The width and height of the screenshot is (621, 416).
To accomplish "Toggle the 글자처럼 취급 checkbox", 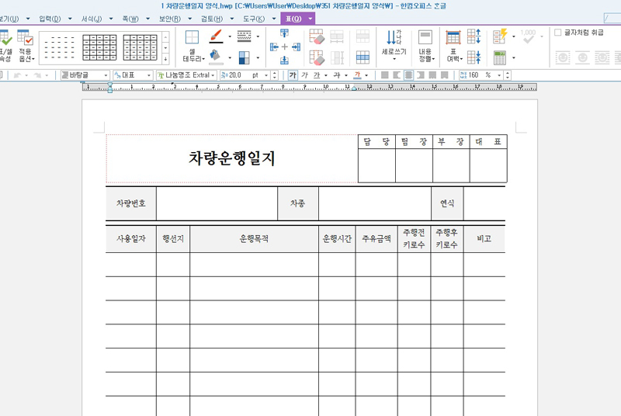I will click(558, 33).
